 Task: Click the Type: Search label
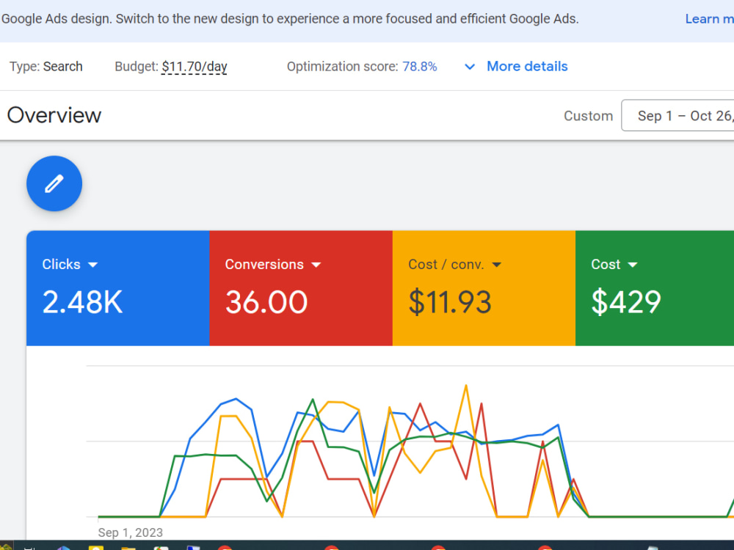(x=46, y=67)
